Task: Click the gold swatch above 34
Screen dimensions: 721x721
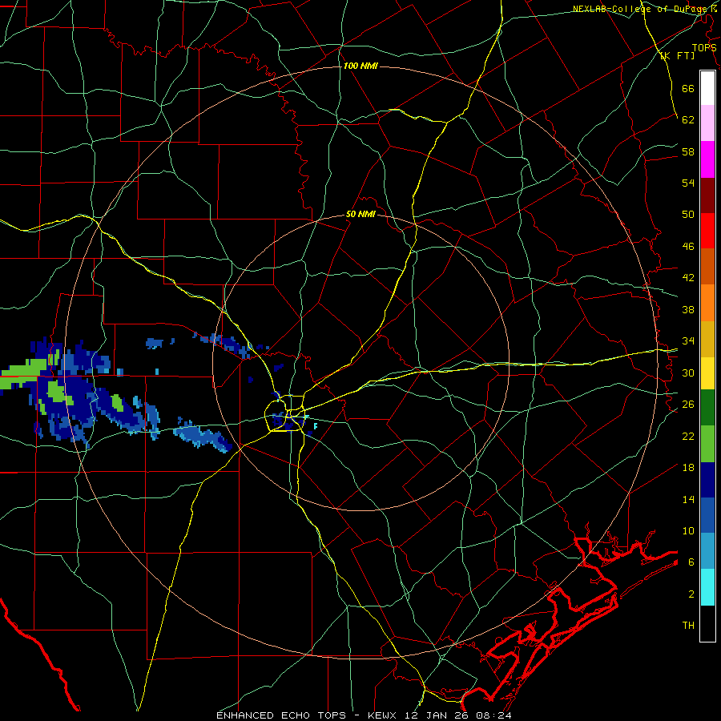Action: (x=707, y=339)
